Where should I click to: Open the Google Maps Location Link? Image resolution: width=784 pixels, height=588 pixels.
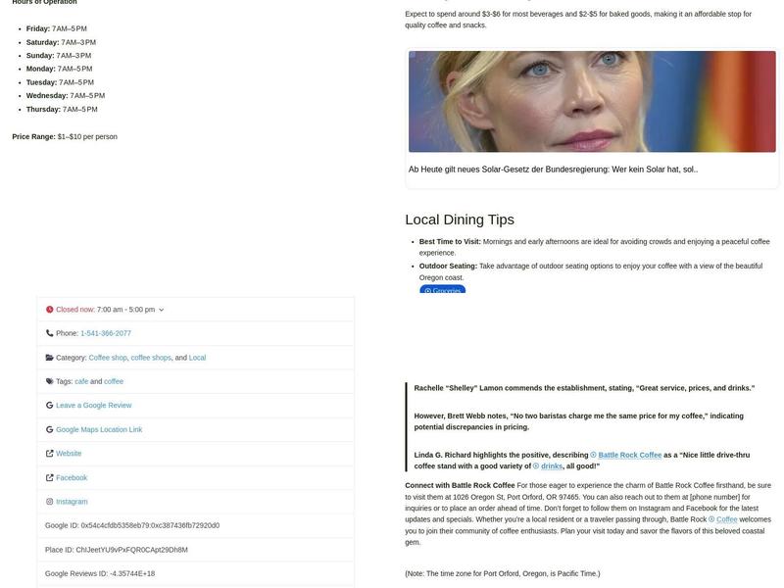coord(99,429)
